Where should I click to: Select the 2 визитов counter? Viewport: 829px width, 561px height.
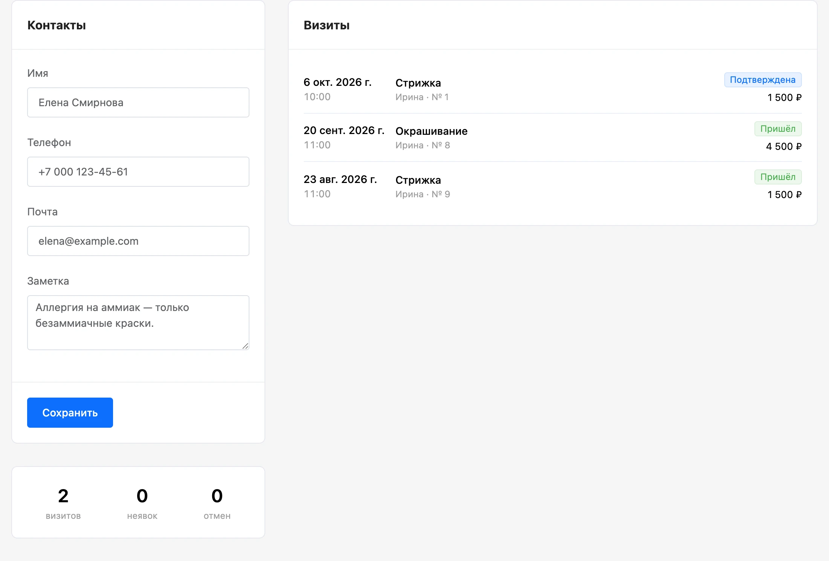63,503
